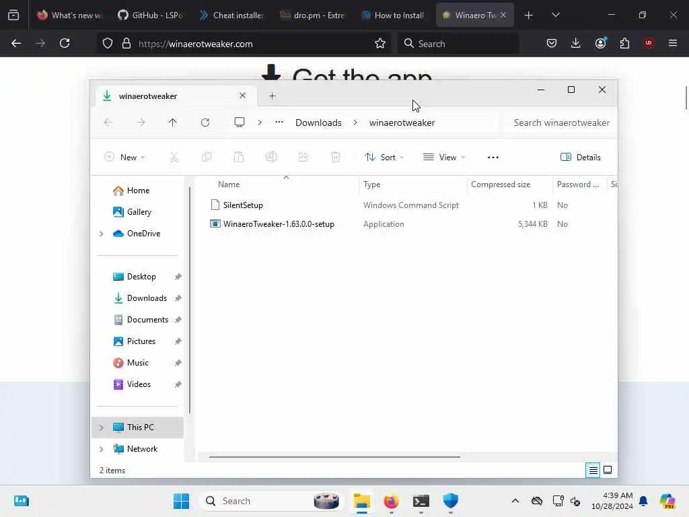Click the Explorer Up arrow button

coord(173,123)
